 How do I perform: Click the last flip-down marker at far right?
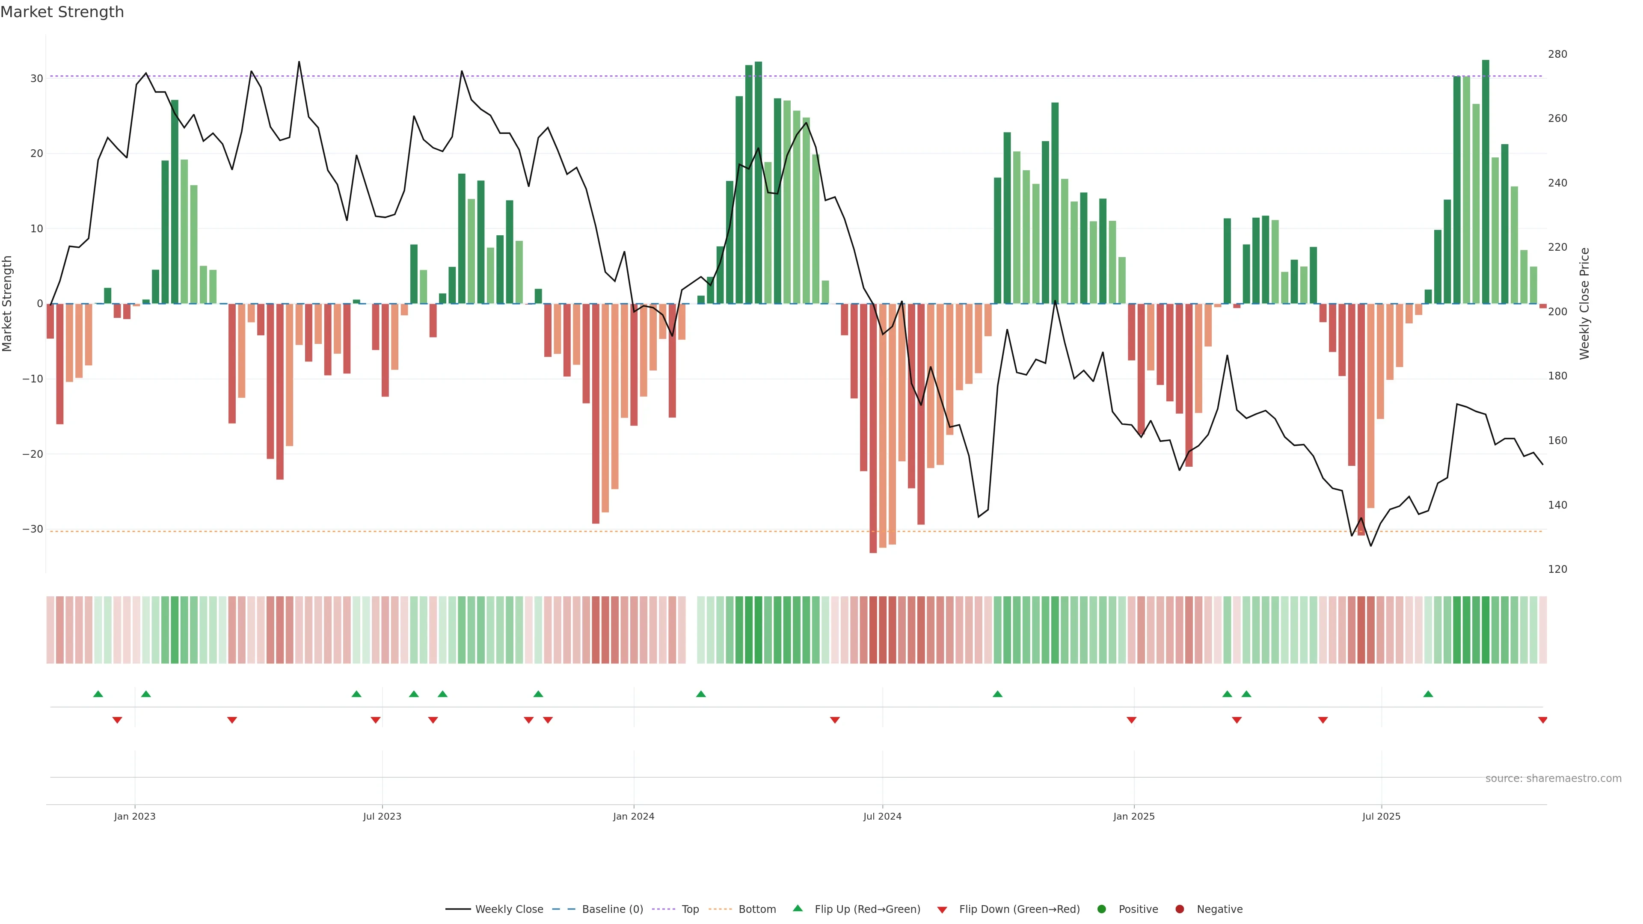click(1542, 720)
